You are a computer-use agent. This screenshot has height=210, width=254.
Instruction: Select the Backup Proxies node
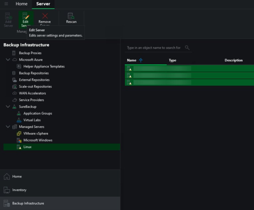click(x=30, y=53)
